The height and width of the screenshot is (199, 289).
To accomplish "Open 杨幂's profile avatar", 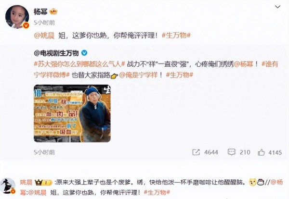I will (x=17, y=17).
